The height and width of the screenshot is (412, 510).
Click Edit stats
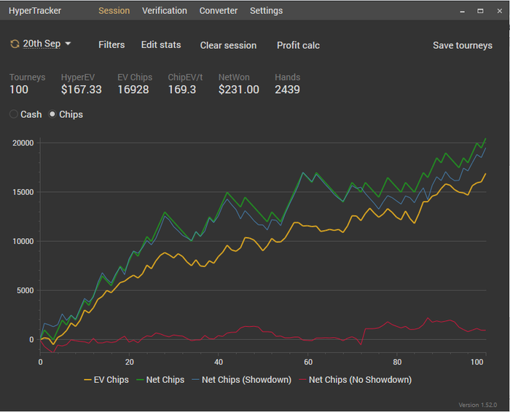161,45
